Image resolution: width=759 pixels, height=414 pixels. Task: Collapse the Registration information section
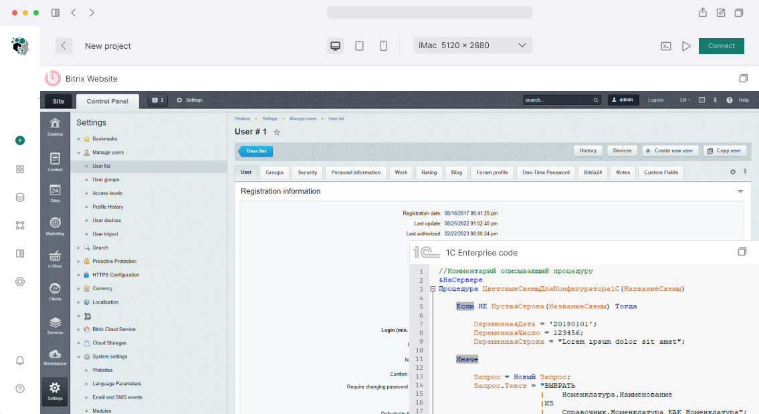pyautogui.click(x=740, y=191)
